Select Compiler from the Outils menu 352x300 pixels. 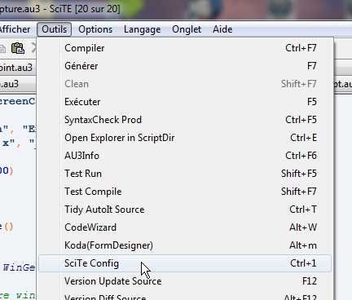[x=185, y=48]
